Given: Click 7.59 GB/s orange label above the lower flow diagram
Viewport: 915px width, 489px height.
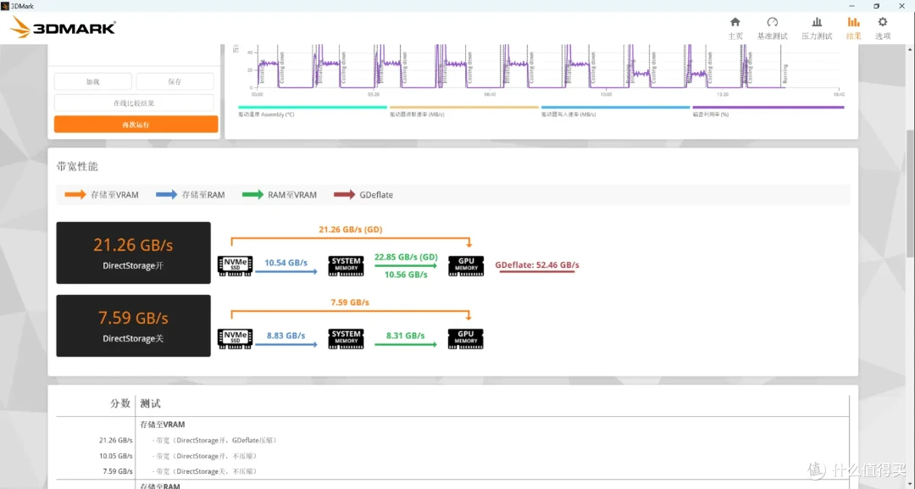Looking at the screenshot, I should tap(350, 303).
